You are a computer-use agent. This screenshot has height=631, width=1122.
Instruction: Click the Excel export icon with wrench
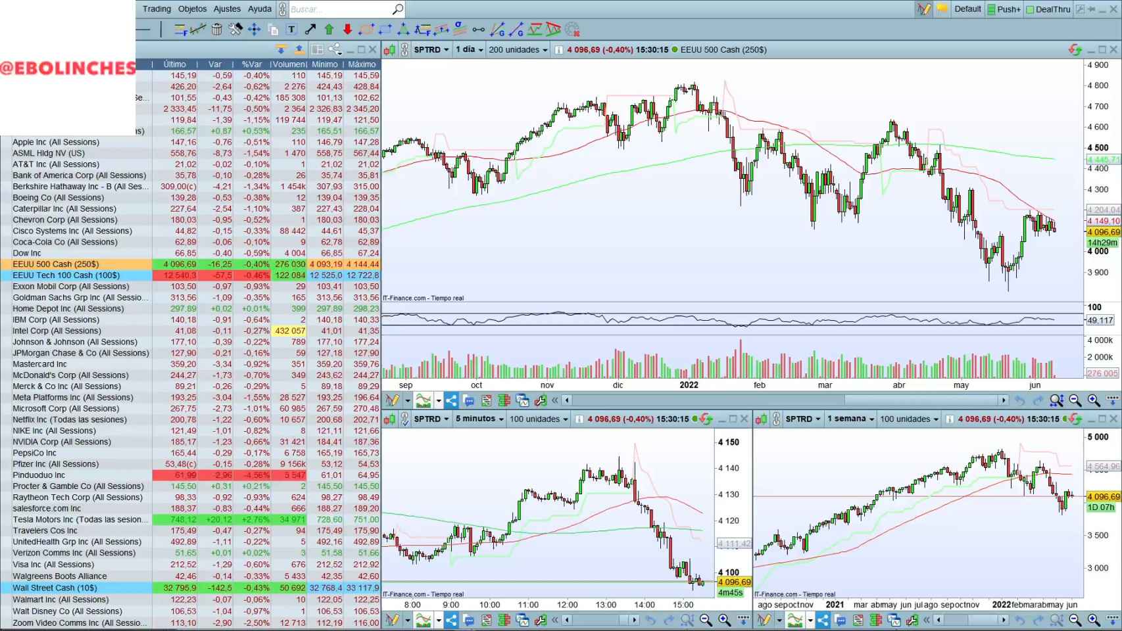[x=540, y=400]
